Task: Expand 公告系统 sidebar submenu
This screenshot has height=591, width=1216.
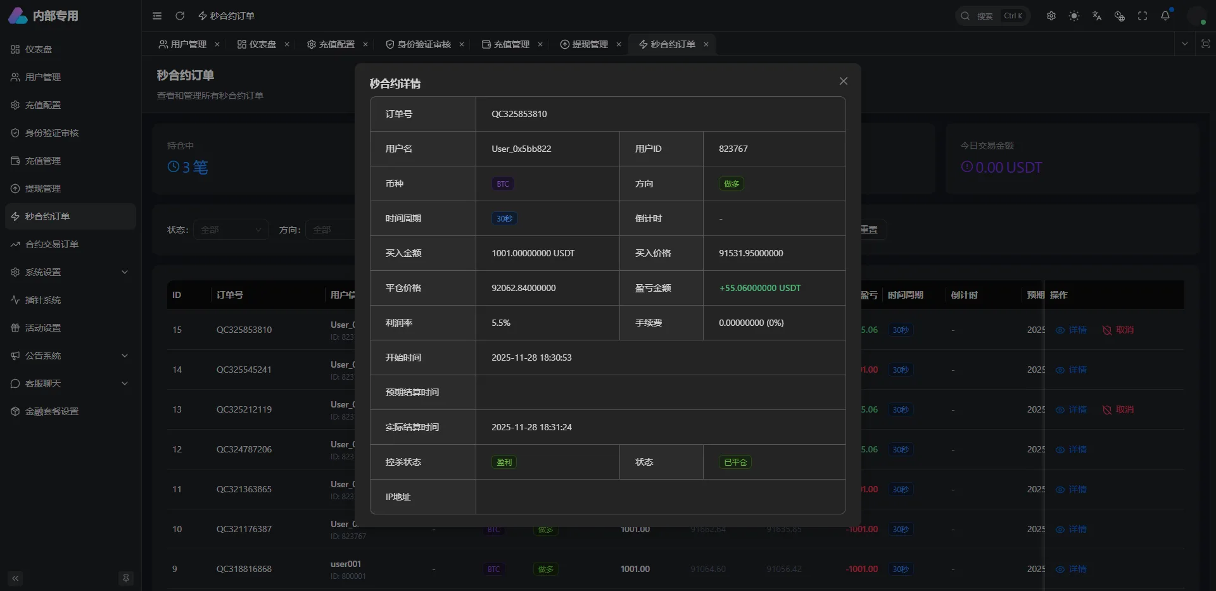Action: coord(70,356)
